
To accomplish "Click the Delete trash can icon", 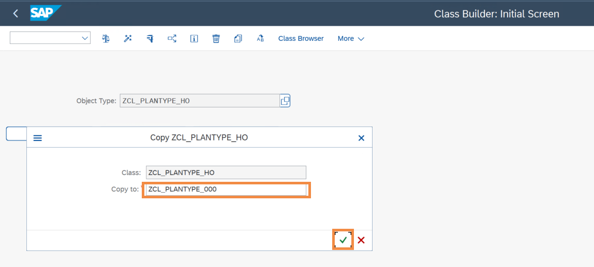I will pyautogui.click(x=216, y=39).
